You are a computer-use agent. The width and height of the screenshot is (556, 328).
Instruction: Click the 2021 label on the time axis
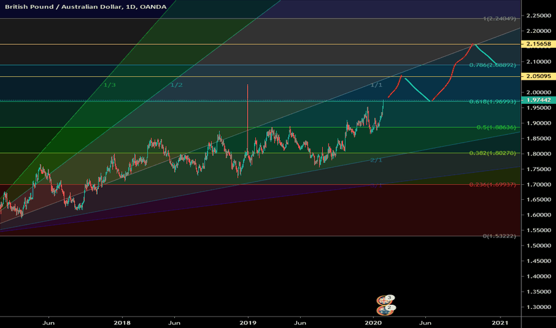point(501,323)
